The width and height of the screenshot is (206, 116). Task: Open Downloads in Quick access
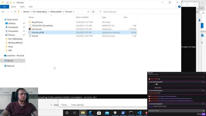(x=13, y=27)
